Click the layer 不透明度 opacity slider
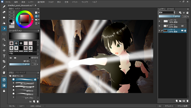Viewport: 191px width, 108px height. (x=170, y=16)
